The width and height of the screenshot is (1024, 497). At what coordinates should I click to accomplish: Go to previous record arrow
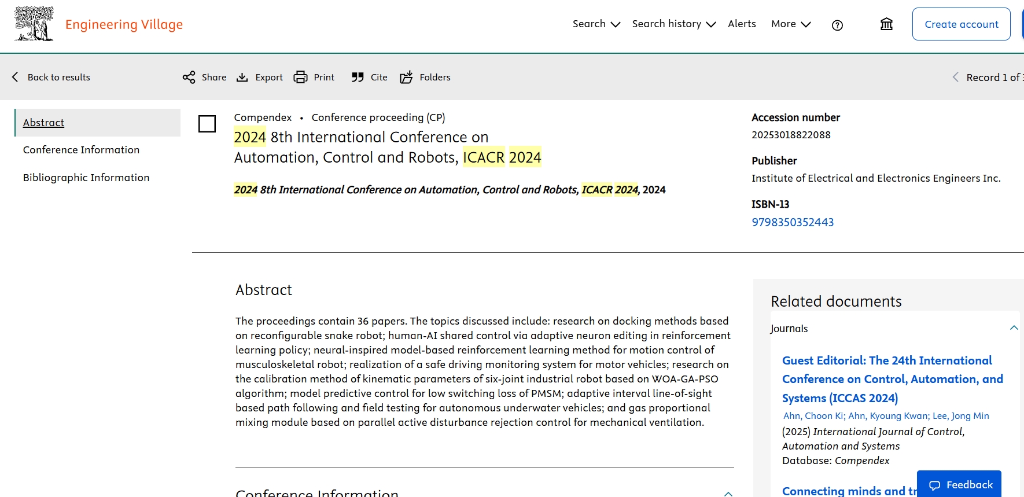[x=956, y=77]
